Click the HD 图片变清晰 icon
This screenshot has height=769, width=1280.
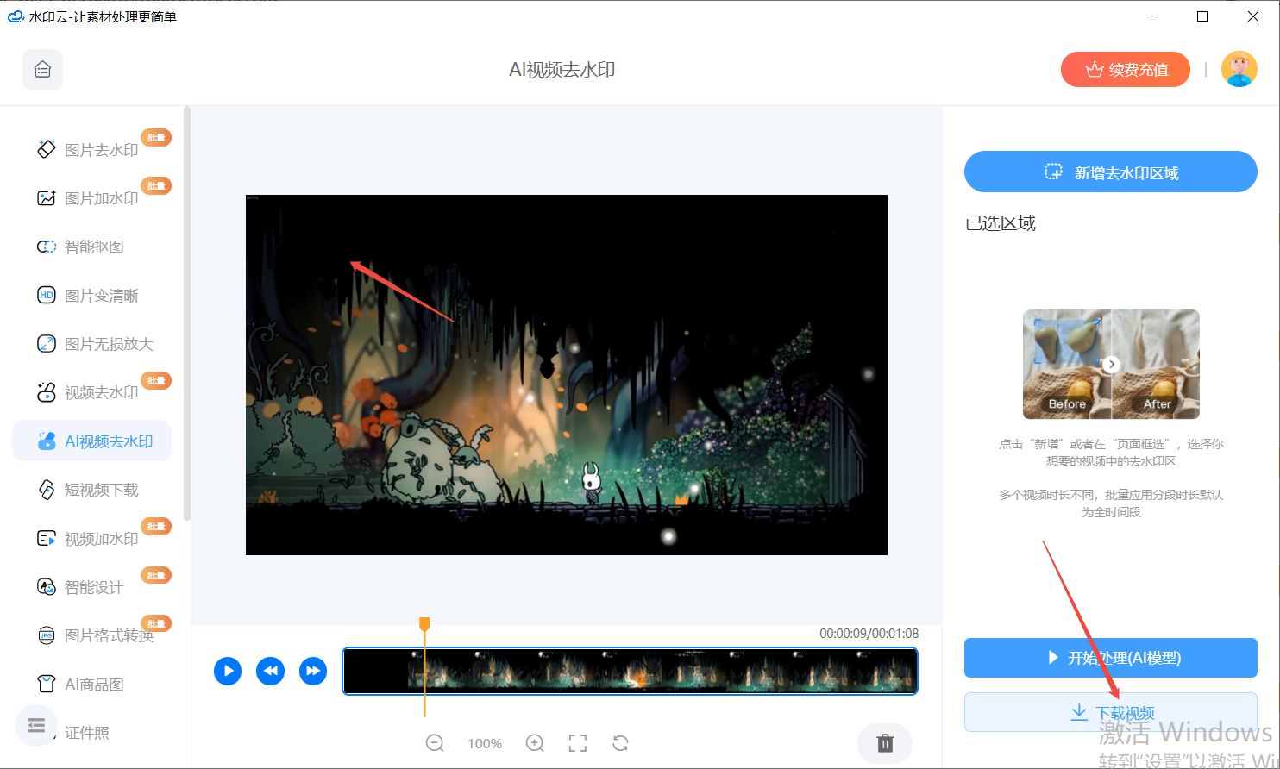coord(47,296)
